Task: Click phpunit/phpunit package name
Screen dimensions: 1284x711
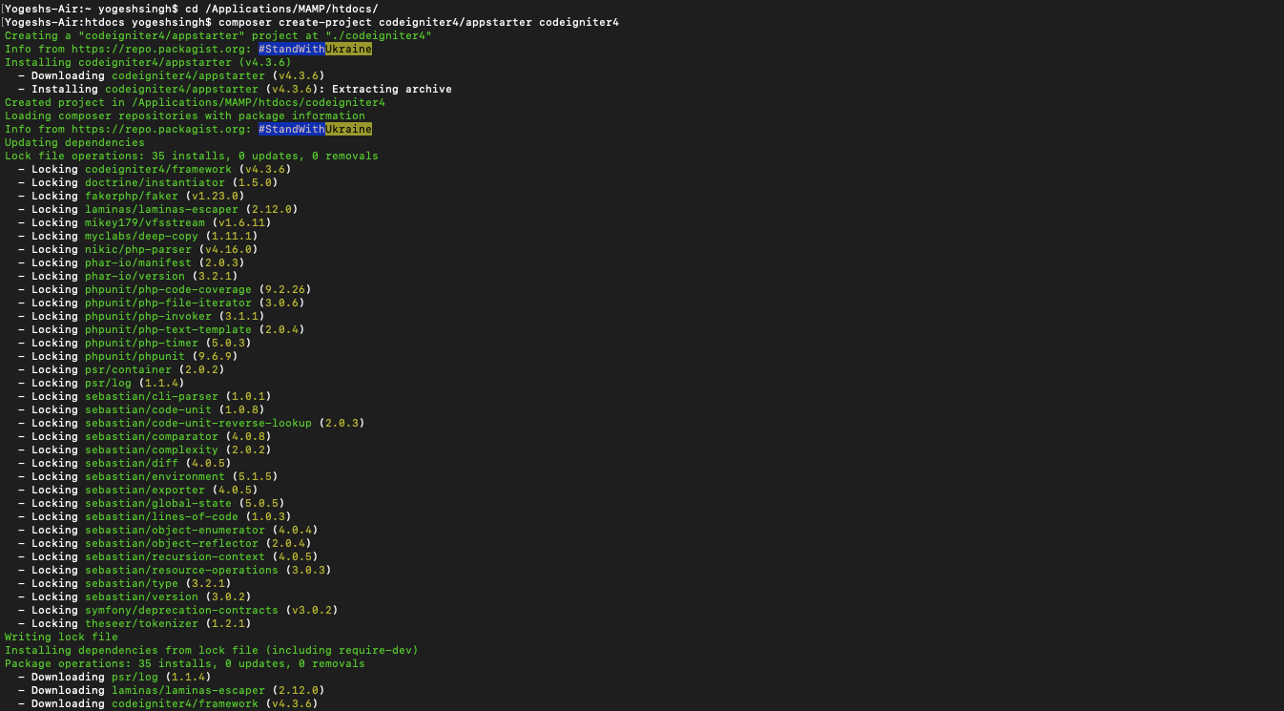Action: (x=135, y=356)
